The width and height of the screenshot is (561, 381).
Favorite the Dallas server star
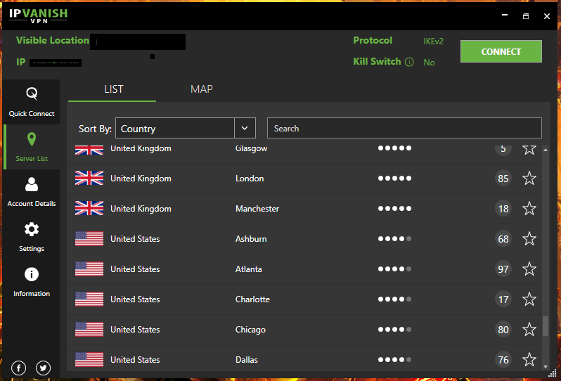point(529,359)
